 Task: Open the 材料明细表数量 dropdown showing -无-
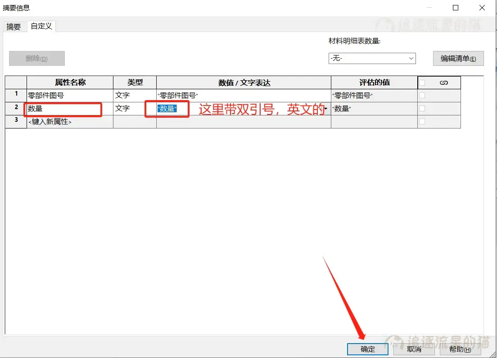[x=411, y=58]
